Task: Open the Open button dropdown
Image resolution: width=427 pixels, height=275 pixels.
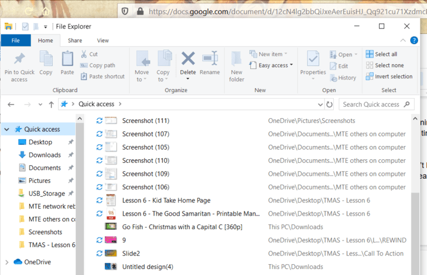Action: click(x=356, y=54)
